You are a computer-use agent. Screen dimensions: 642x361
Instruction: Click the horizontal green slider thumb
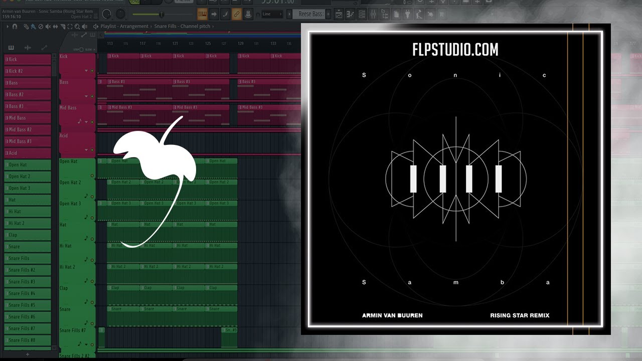162,14
